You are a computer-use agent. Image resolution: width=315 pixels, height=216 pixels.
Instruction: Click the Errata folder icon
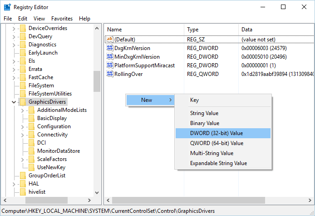tap(23, 69)
